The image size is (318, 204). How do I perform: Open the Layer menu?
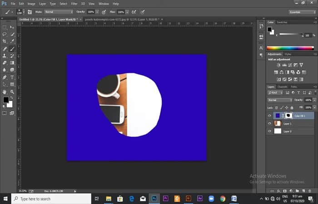42,4
